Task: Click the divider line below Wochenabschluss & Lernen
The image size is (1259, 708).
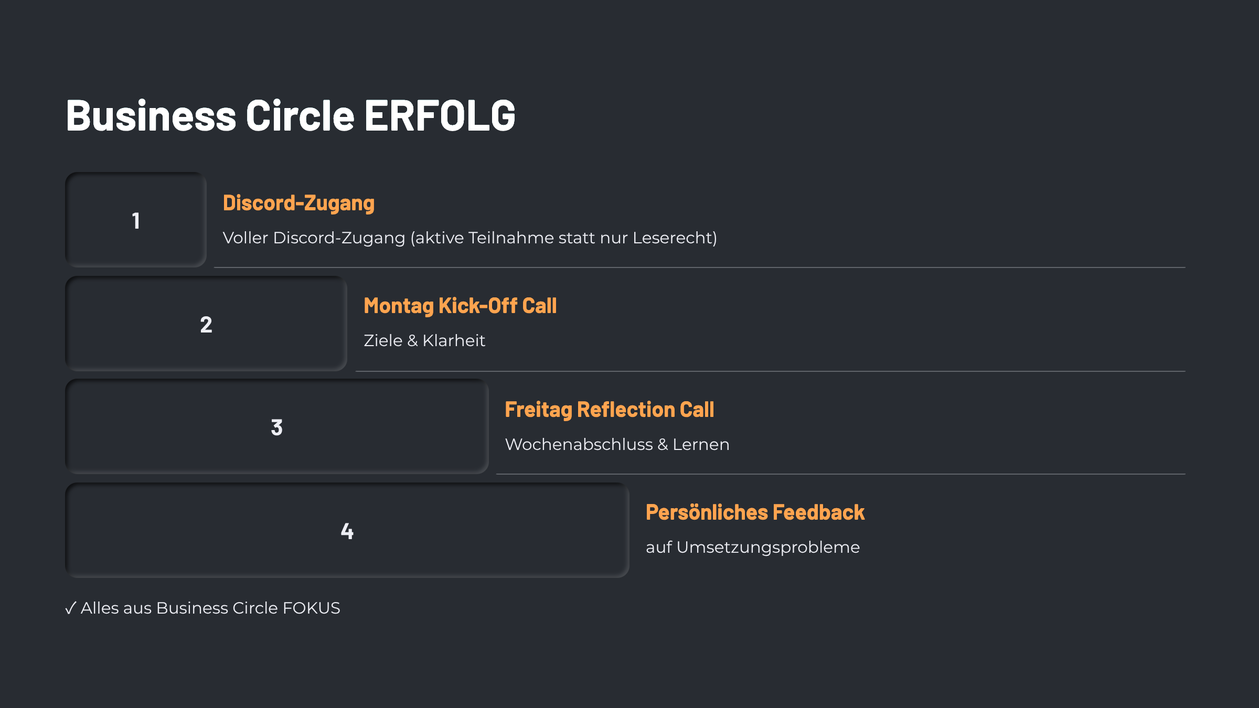Action: point(840,474)
